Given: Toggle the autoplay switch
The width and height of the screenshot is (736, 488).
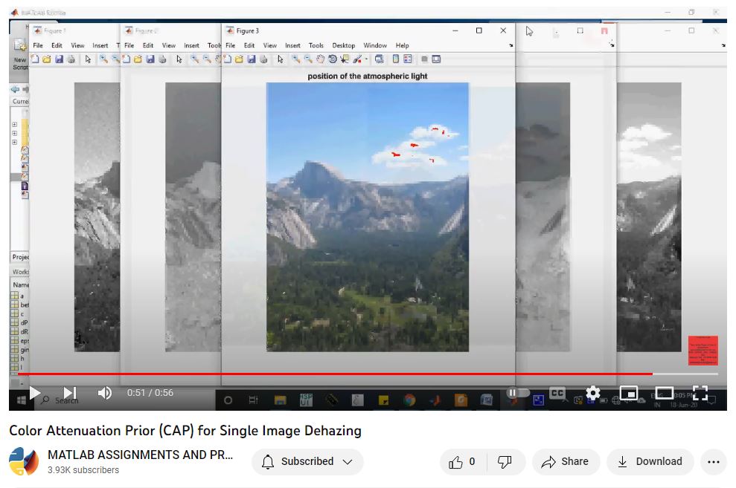Looking at the screenshot, I should coord(517,393).
